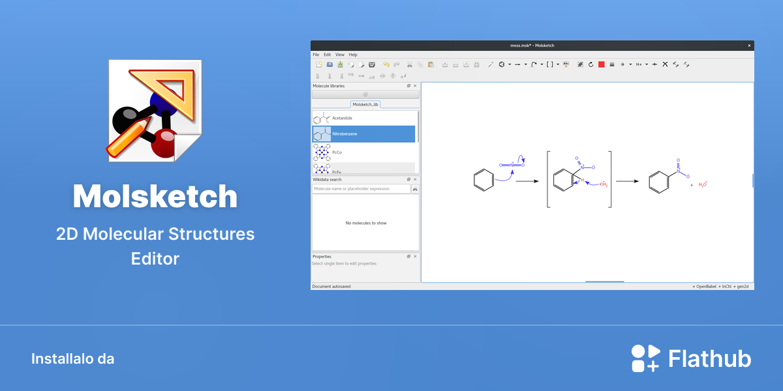Open the radical electron tool dropdown arrow
This screenshot has height=391, width=783.
pos(630,65)
